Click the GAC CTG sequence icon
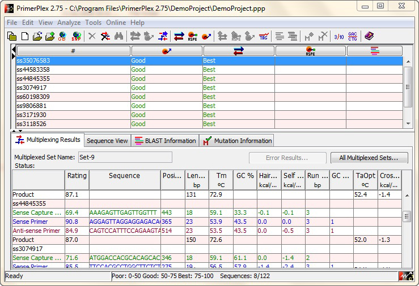The width and height of the screenshot is (419, 286). coord(353,36)
